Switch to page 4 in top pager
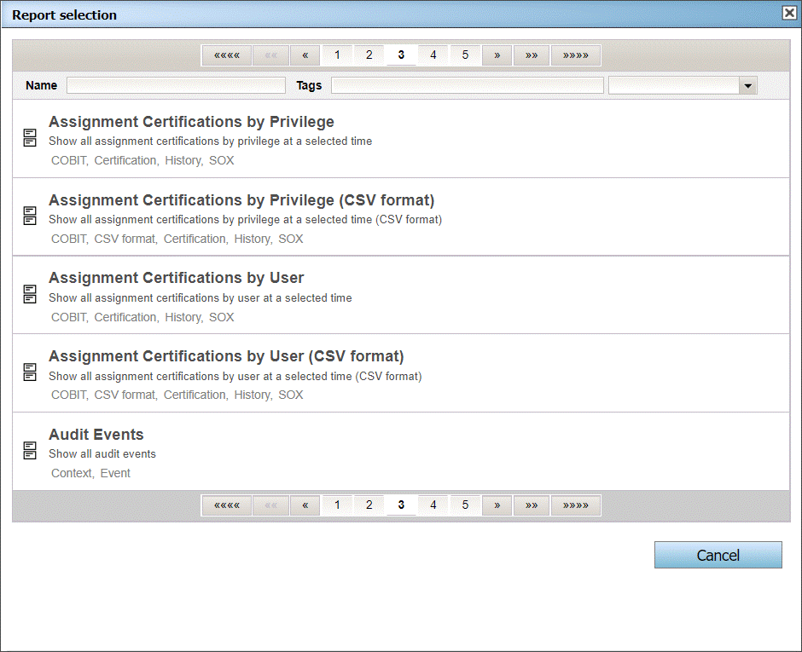Viewport: 802px width, 652px height. click(433, 55)
